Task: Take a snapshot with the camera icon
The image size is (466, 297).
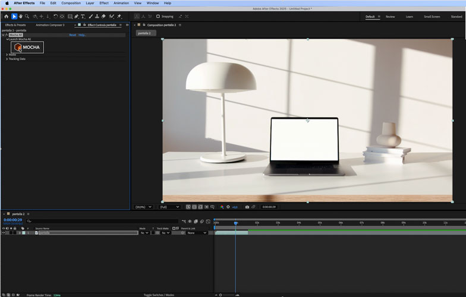Action: (247, 207)
